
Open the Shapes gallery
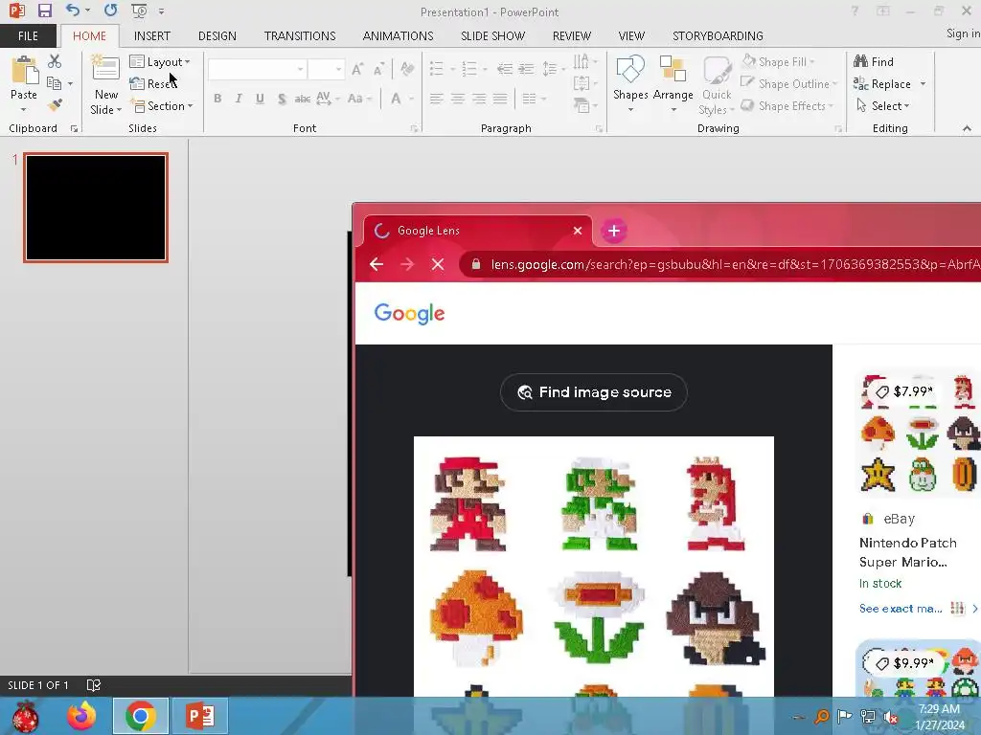(x=630, y=84)
